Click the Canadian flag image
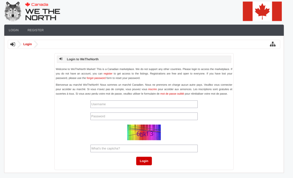The height and width of the screenshot is (178, 293). 262,11
